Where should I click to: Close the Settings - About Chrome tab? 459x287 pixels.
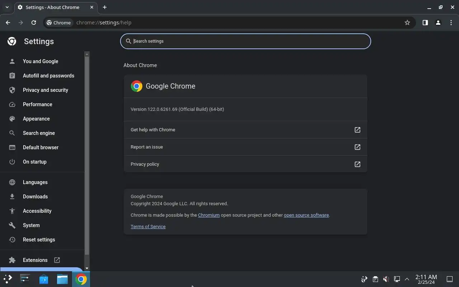(x=91, y=7)
